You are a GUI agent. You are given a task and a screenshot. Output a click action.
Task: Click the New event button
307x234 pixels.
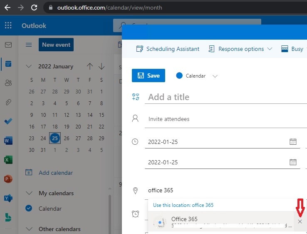[56, 45]
